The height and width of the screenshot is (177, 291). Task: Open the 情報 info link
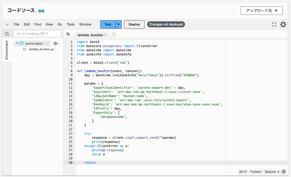(x=41, y=11)
